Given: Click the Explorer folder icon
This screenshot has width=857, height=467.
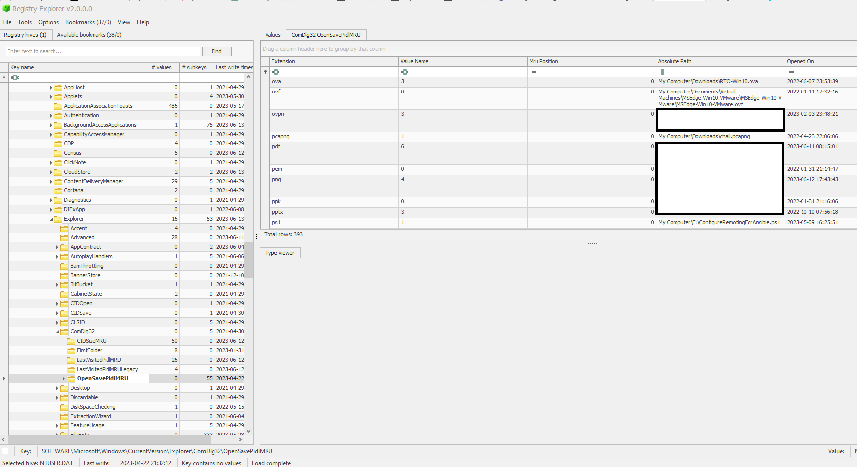Looking at the screenshot, I should tap(58, 219).
